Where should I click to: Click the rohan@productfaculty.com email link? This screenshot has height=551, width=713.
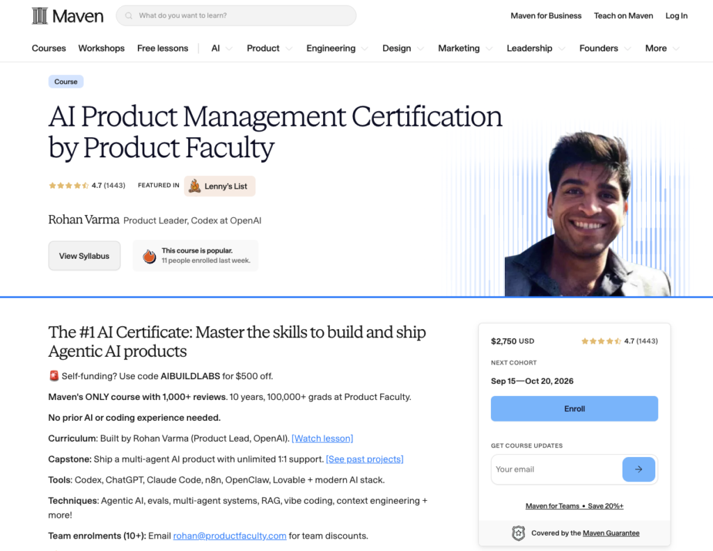230,536
